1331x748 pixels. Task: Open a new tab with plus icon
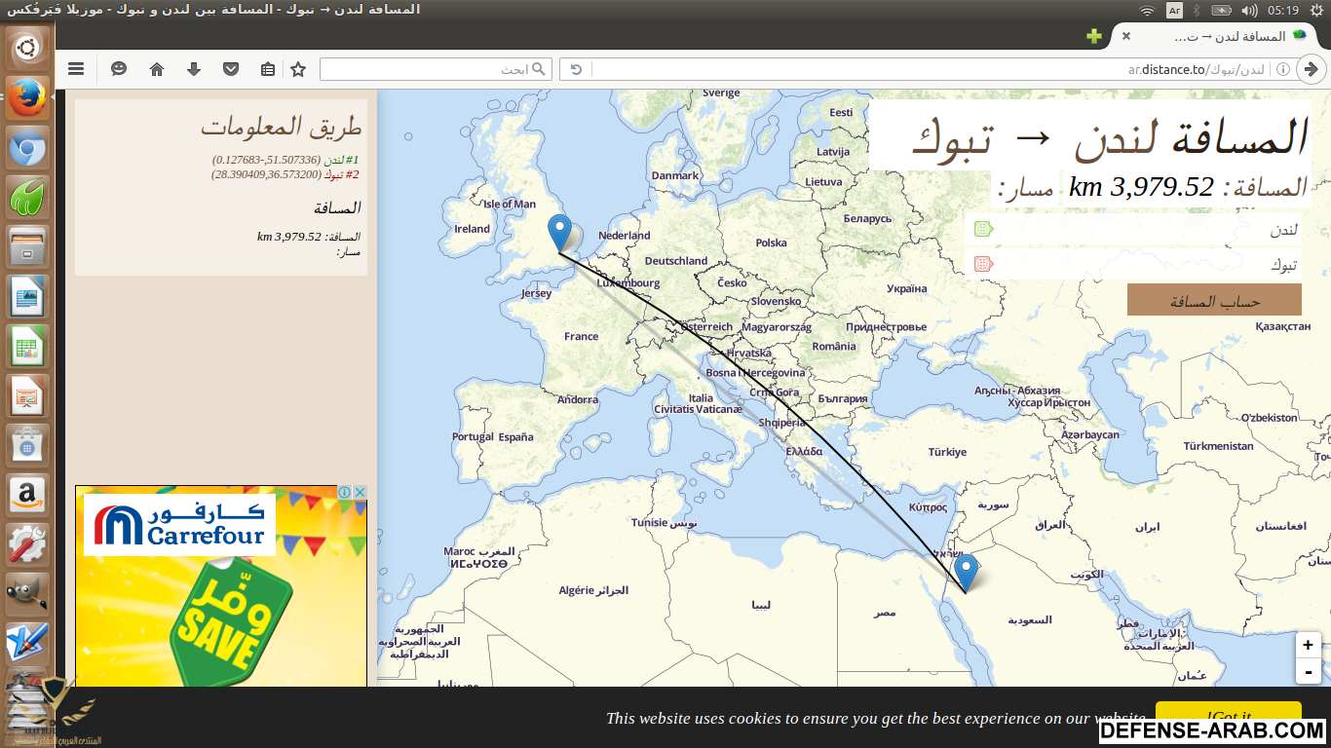pyautogui.click(x=1094, y=36)
